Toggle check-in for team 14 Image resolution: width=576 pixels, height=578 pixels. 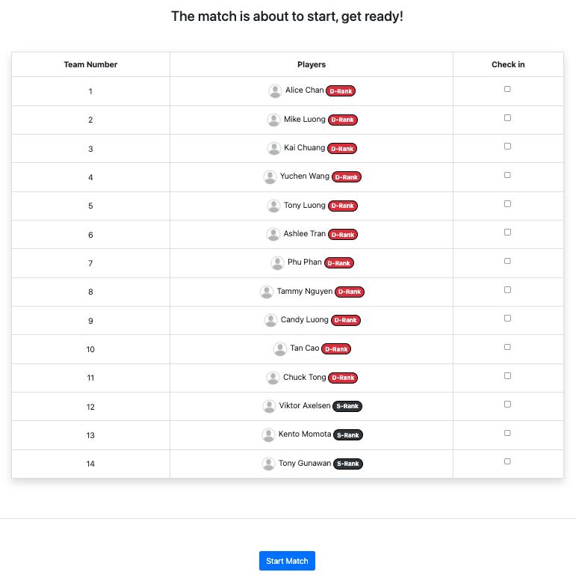pyautogui.click(x=507, y=461)
